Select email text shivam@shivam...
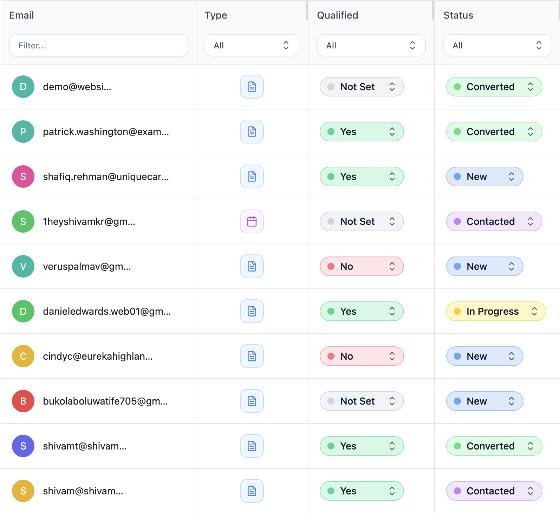 [x=83, y=491]
